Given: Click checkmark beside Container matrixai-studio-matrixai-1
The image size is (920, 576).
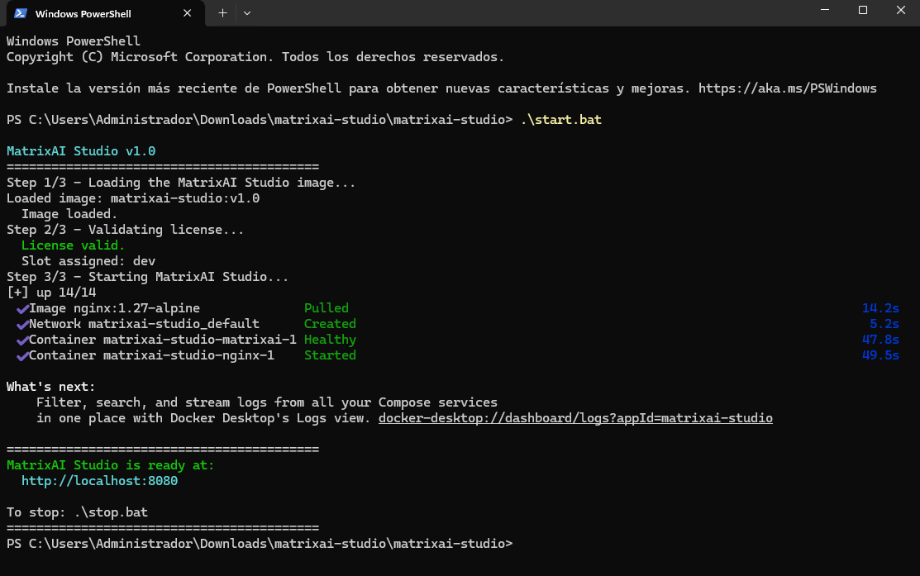Looking at the screenshot, I should click(22, 340).
